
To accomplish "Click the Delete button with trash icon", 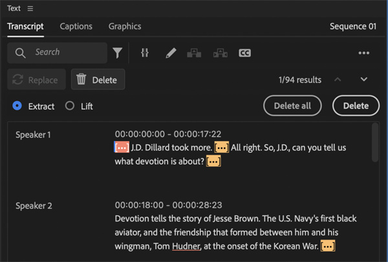I will [x=98, y=80].
